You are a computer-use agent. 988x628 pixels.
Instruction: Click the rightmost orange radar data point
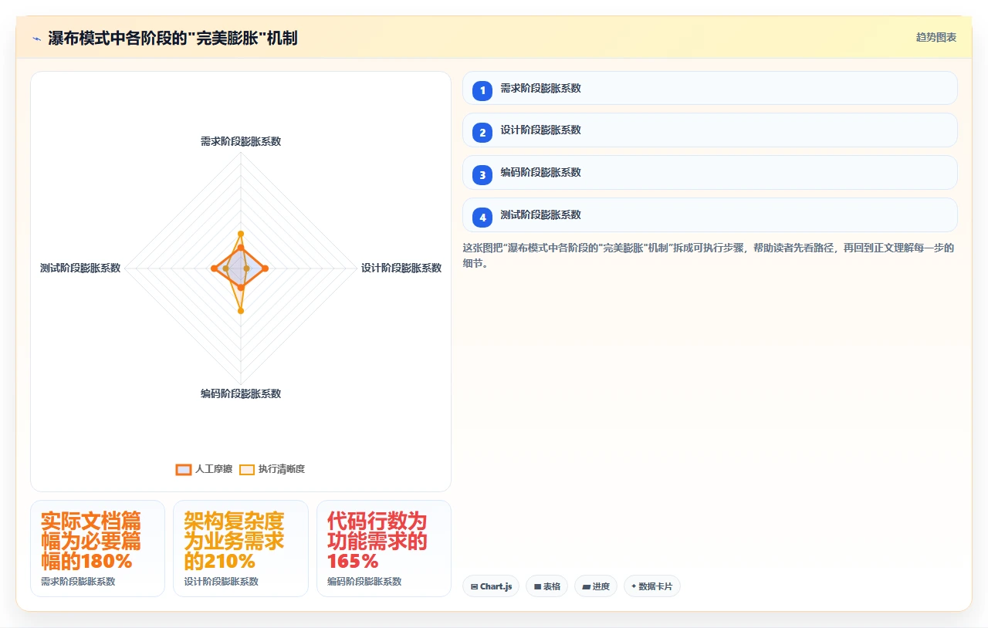[266, 268]
